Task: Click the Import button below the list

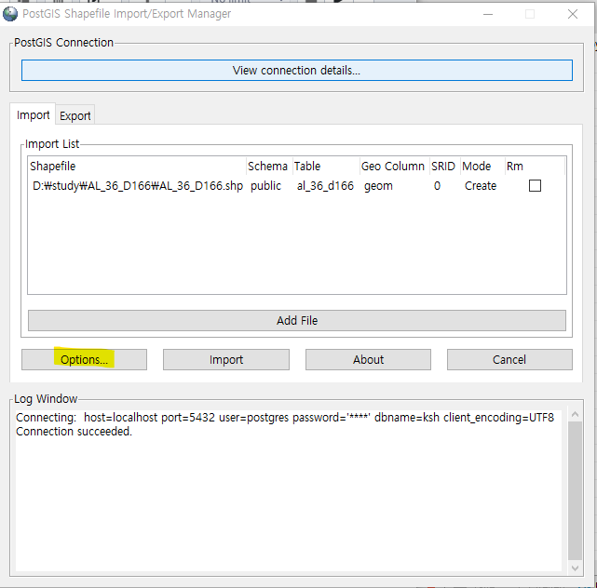Action: [226, 359]
